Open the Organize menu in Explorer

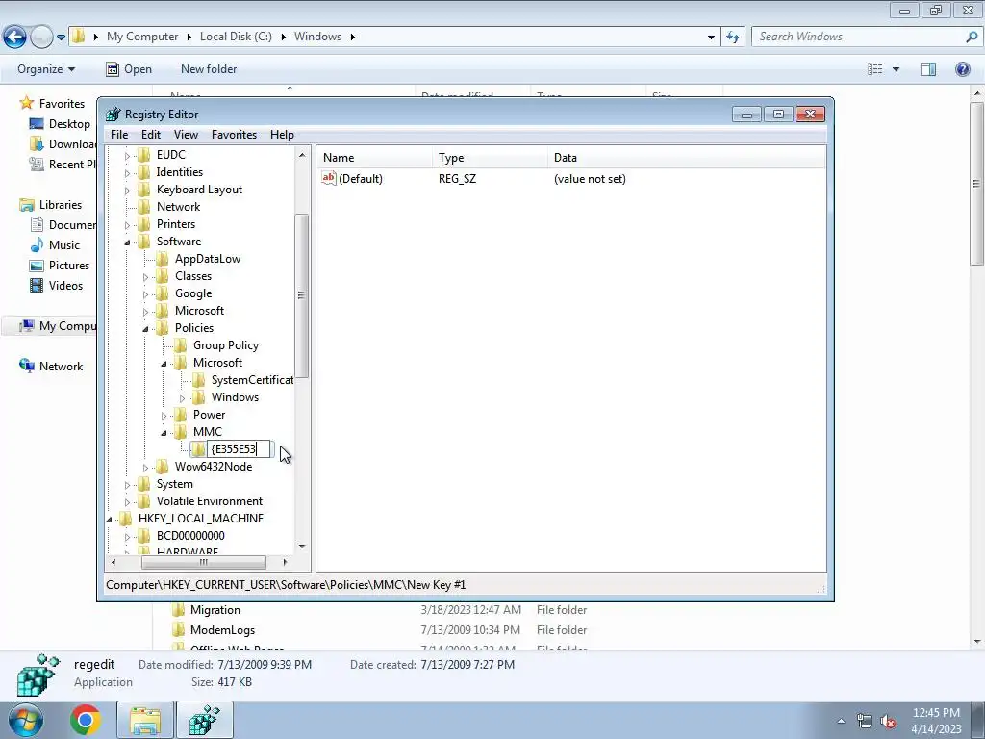(x=46, y=69)
